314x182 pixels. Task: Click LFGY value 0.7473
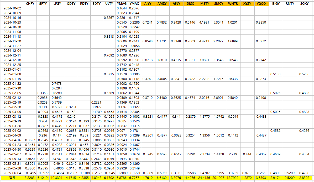[x=57, y=84]
